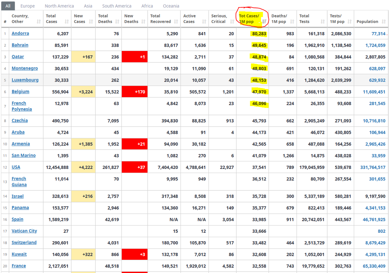Select Belgium's +170 new deaths cell
Screen dimensions: 390x273
coord(134,92)
